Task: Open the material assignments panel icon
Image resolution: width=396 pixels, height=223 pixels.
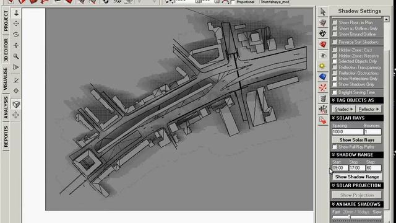Action: [x=323, y=33]
